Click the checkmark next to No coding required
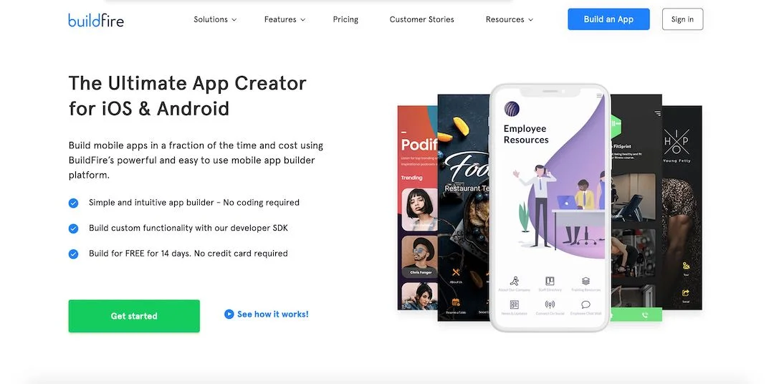 pyautogui.click(x=73, y=203)
